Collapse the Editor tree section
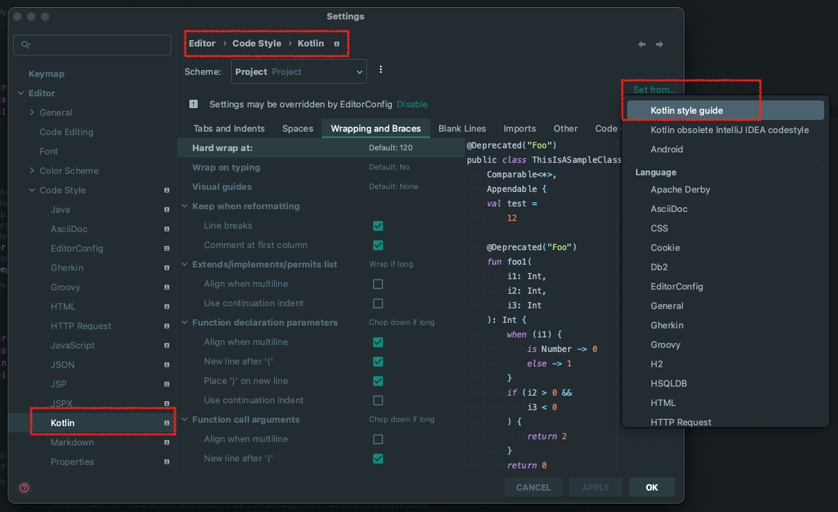The width and height of the screenshot is (838, 512). pos(19,93)
